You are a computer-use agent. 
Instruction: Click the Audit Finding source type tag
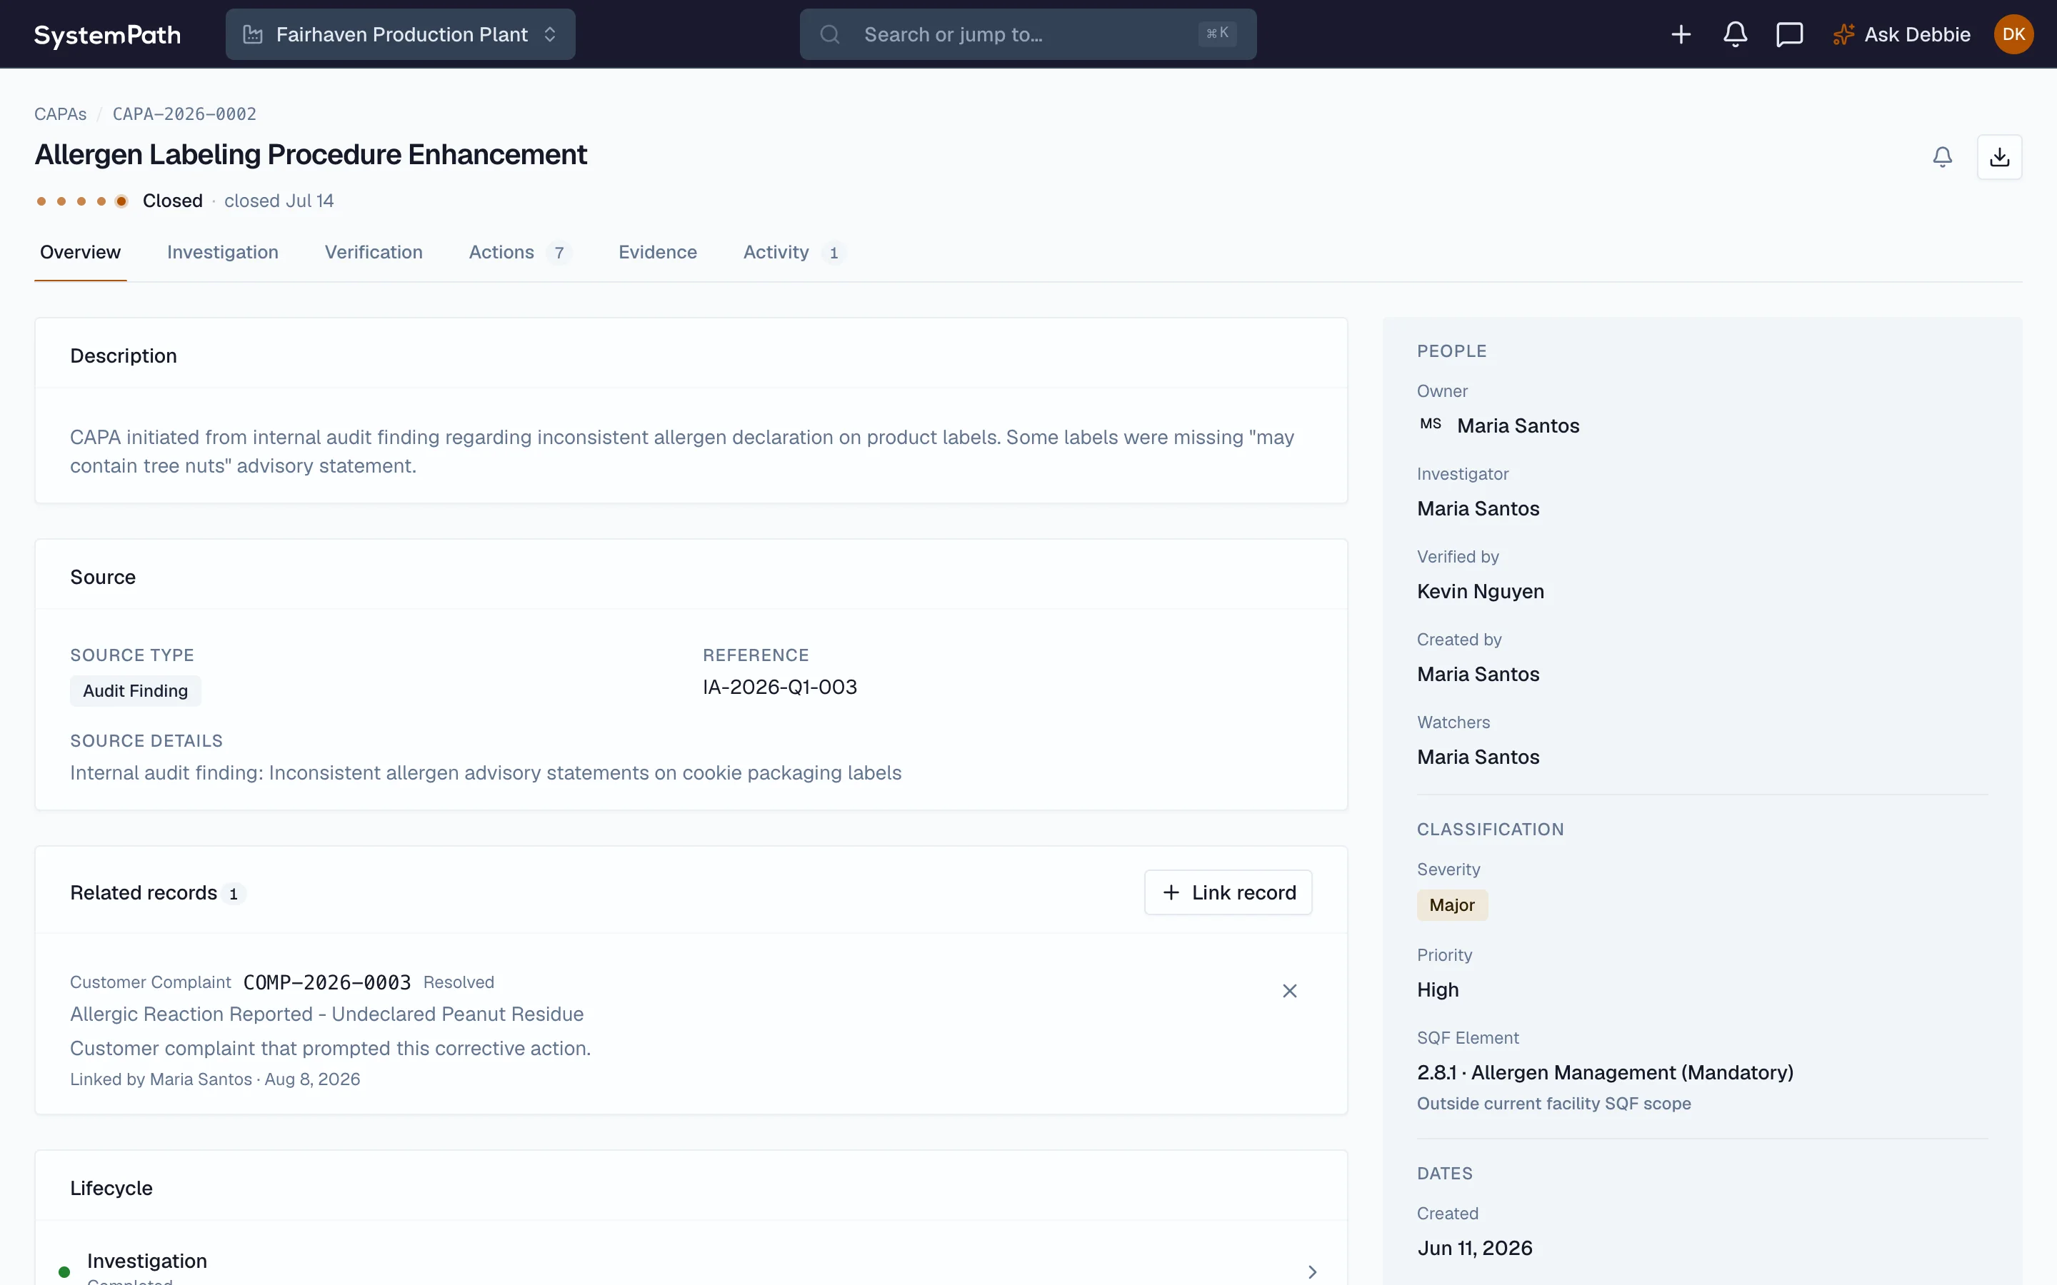(135, 691)
